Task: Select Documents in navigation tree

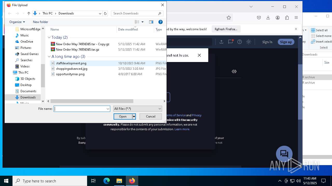Action: (28, 91)
